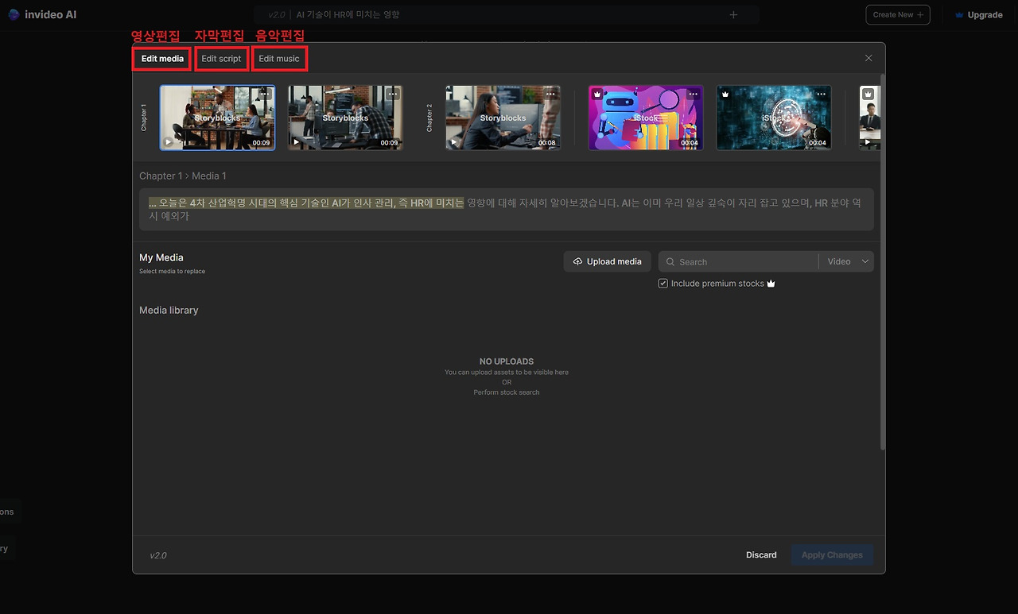Close the edit dialog with the X
The image size is (1018, 614).
pyautogui.click(x=868, y=58)
